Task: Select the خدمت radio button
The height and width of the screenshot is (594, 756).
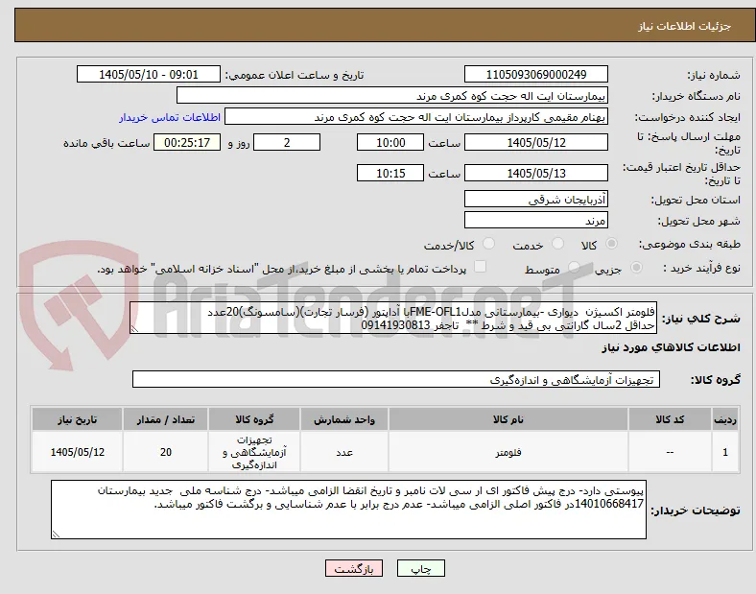Action: 557,244
